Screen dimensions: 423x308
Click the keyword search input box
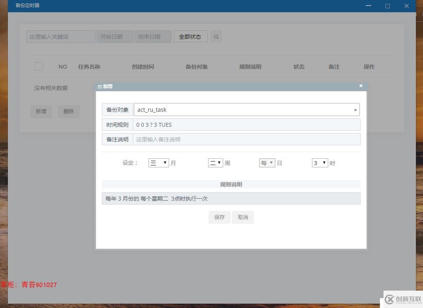[61, 37]
